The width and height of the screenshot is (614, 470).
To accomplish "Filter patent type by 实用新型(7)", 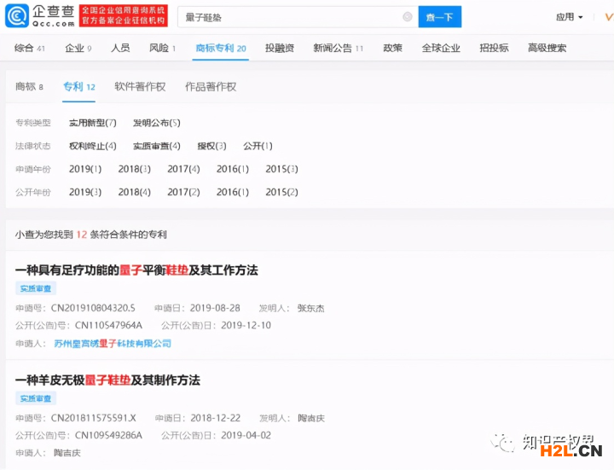I will coord(92,124).
